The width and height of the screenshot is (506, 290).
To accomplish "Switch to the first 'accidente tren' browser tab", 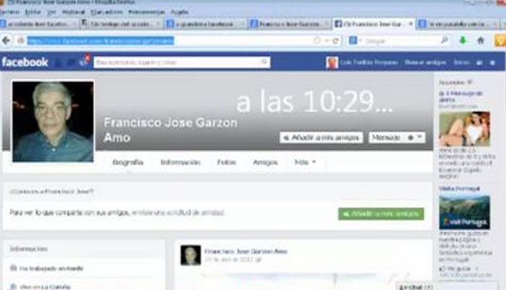I will pos(39,24).
